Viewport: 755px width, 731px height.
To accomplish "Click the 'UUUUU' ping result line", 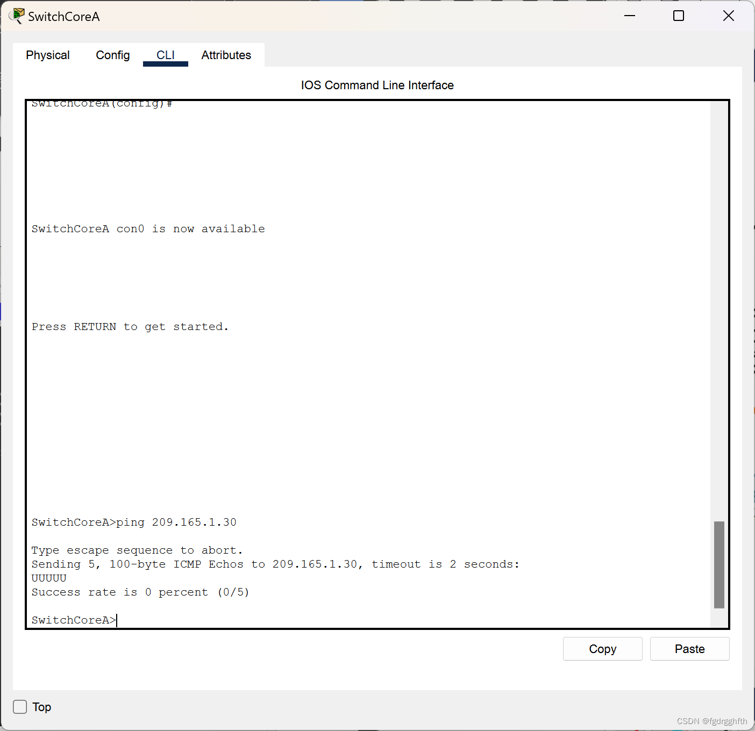I will 49,578.
